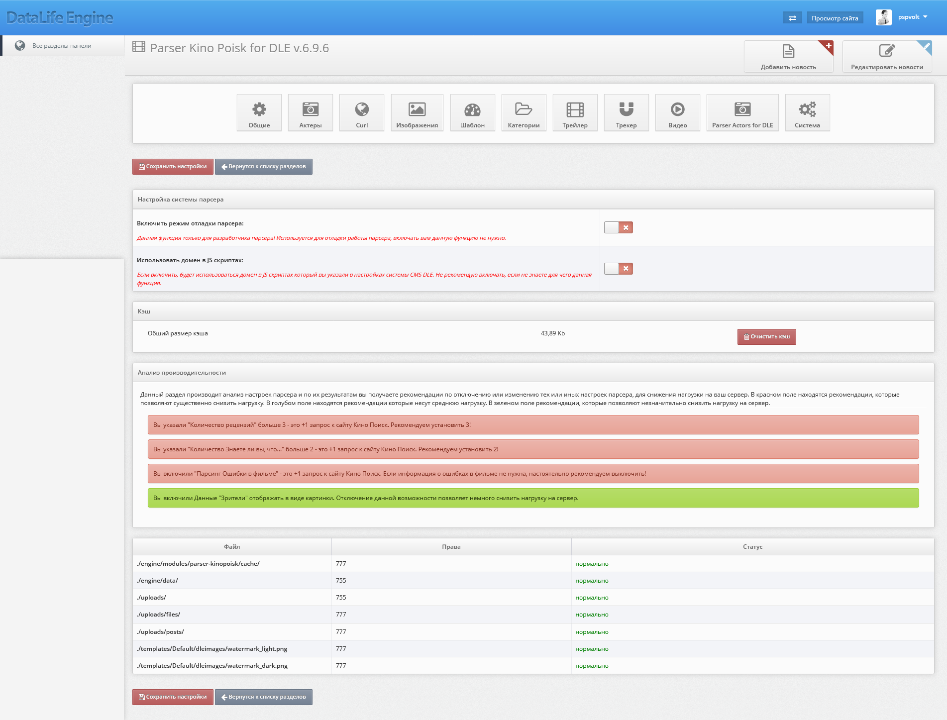Click bottom Сохранить настройки button
The height and width of the screenshot is (720, 947).
tap(173, 697)
